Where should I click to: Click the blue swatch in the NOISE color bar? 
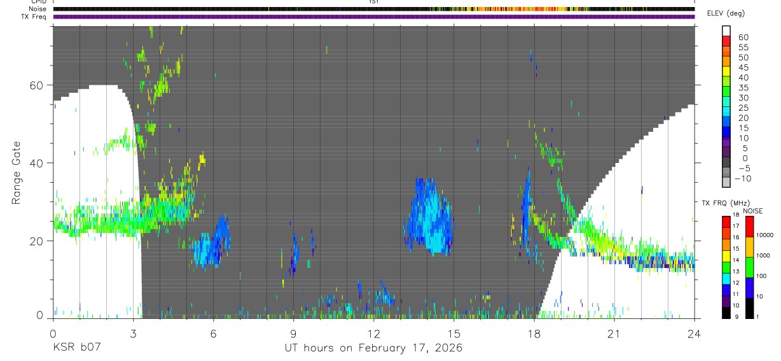[749, 288]
